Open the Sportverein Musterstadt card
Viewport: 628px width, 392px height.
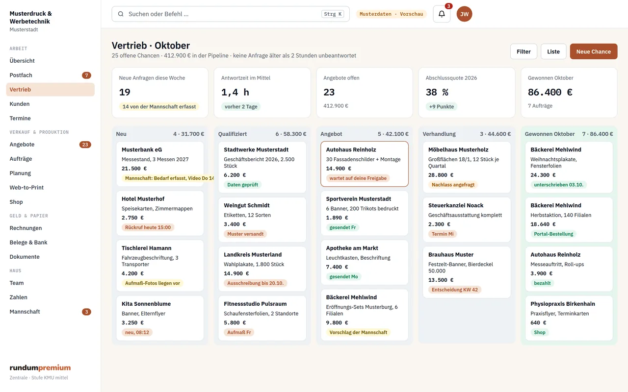pos(365,213)
